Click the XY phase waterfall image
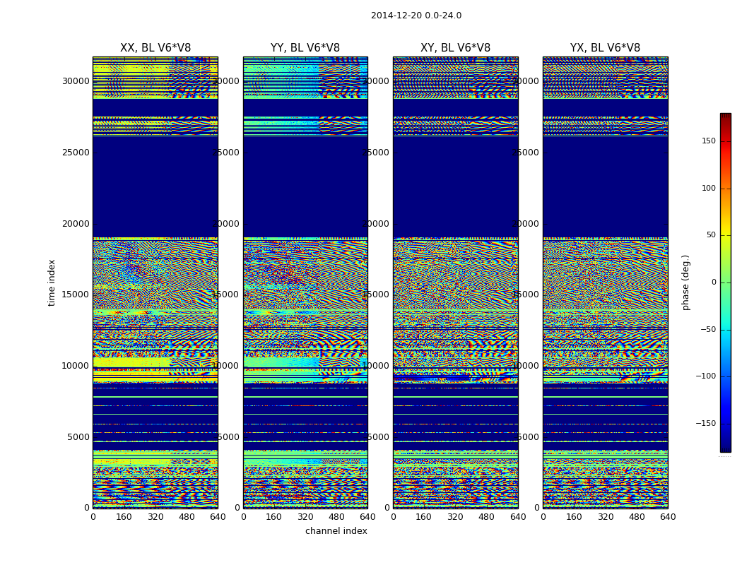Screen dimensions: 742x565 pos(456,282)
